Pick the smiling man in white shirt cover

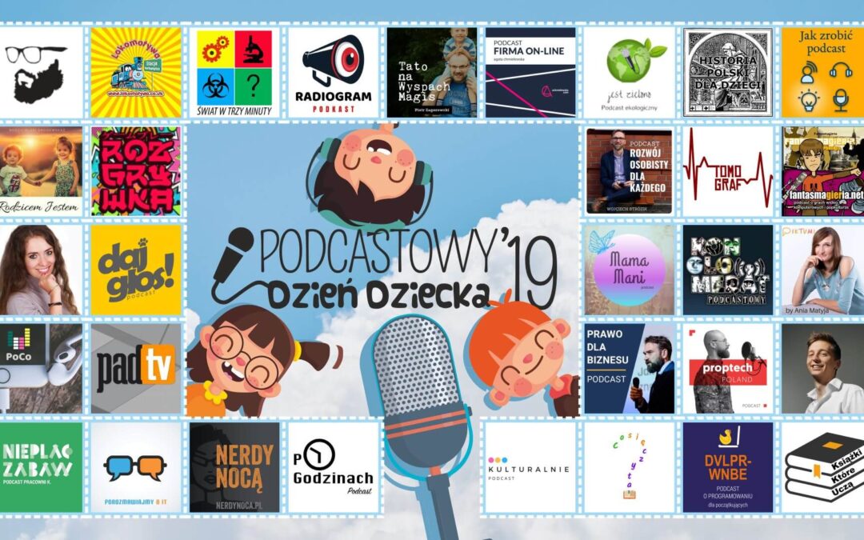(x=822, y=368)
